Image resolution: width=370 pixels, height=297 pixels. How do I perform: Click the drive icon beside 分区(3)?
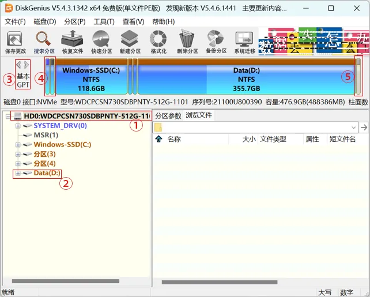coord(28,154)
